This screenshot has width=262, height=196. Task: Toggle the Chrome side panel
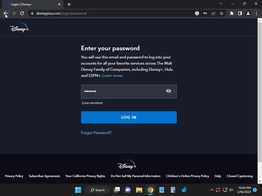pyautogui.click(x=240, y=13)
